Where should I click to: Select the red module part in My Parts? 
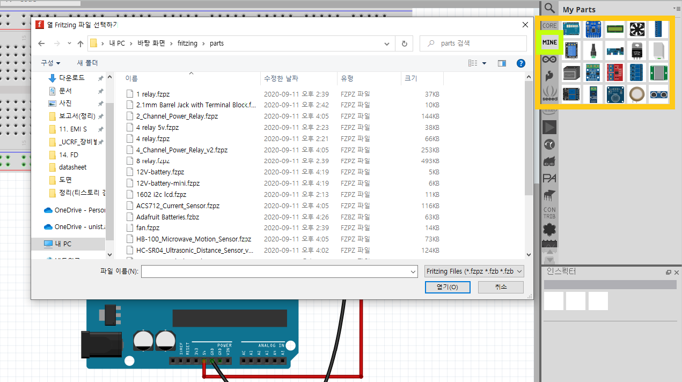pyautogui.click(x=615, y=72)
